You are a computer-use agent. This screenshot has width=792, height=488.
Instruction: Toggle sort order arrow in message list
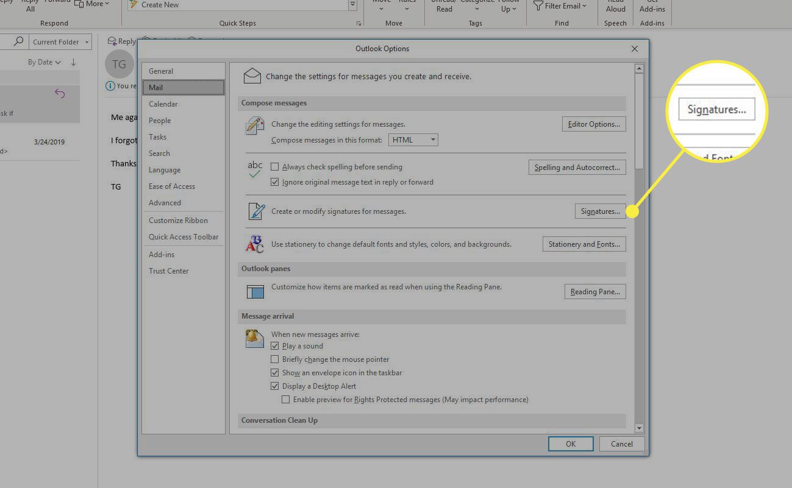click(x=73, y=62)
